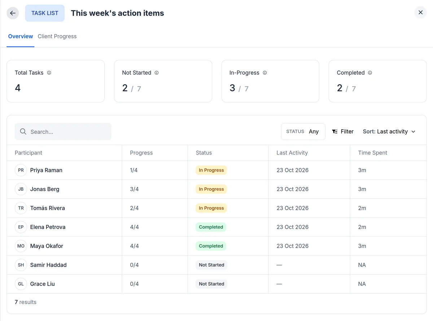Select the Not Started summary card
The height and width of the screenshot is (321, 433).
coord(163,81)
